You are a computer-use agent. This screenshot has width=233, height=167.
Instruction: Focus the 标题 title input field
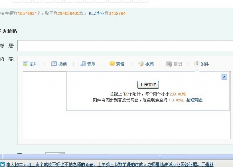point(125,46)
